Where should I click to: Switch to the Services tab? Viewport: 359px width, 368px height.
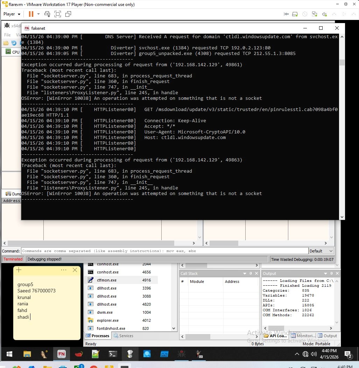(123, 336)
